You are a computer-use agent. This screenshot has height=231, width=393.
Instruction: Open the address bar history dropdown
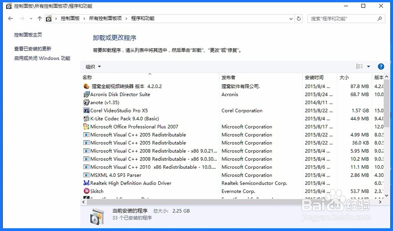click(x=290, y=18)
